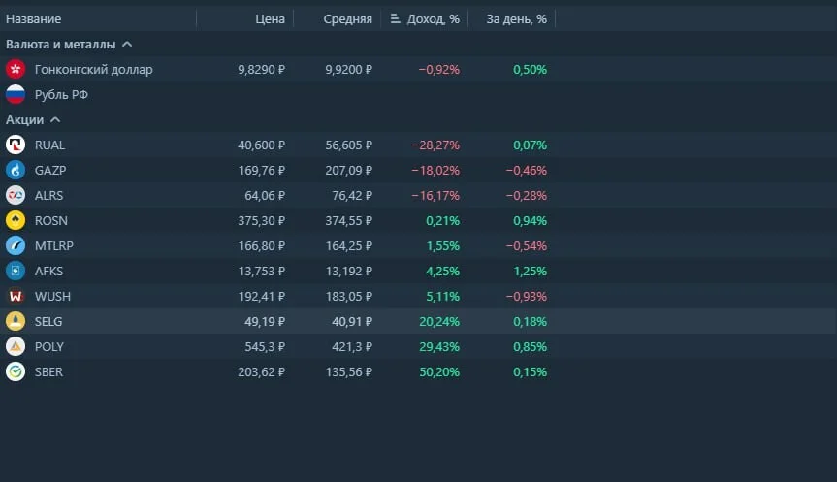Click the RUAL ticker name

point(49,145)
